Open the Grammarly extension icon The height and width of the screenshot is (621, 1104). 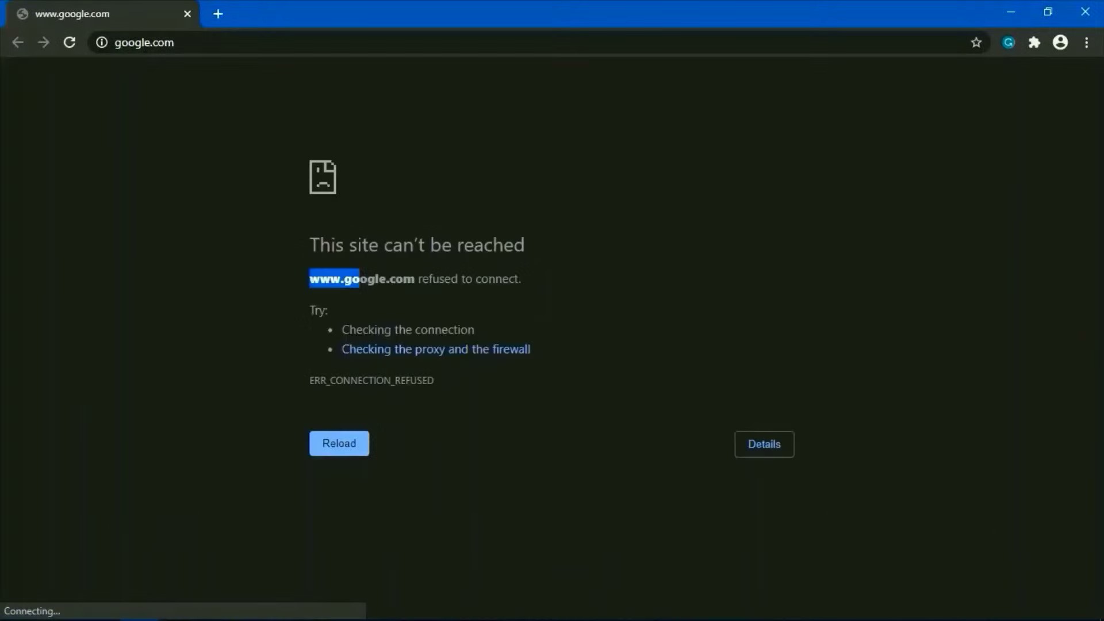click(1009, 43)
